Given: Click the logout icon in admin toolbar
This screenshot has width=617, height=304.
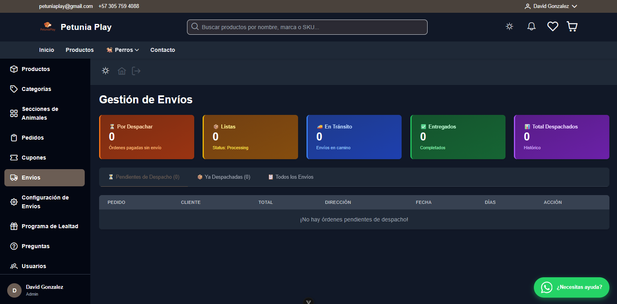Looking at the screenshot, I should tap(136, 71).
